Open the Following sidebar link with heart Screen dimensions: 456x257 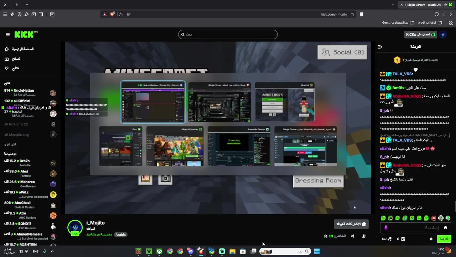click(x=12, y=68)
